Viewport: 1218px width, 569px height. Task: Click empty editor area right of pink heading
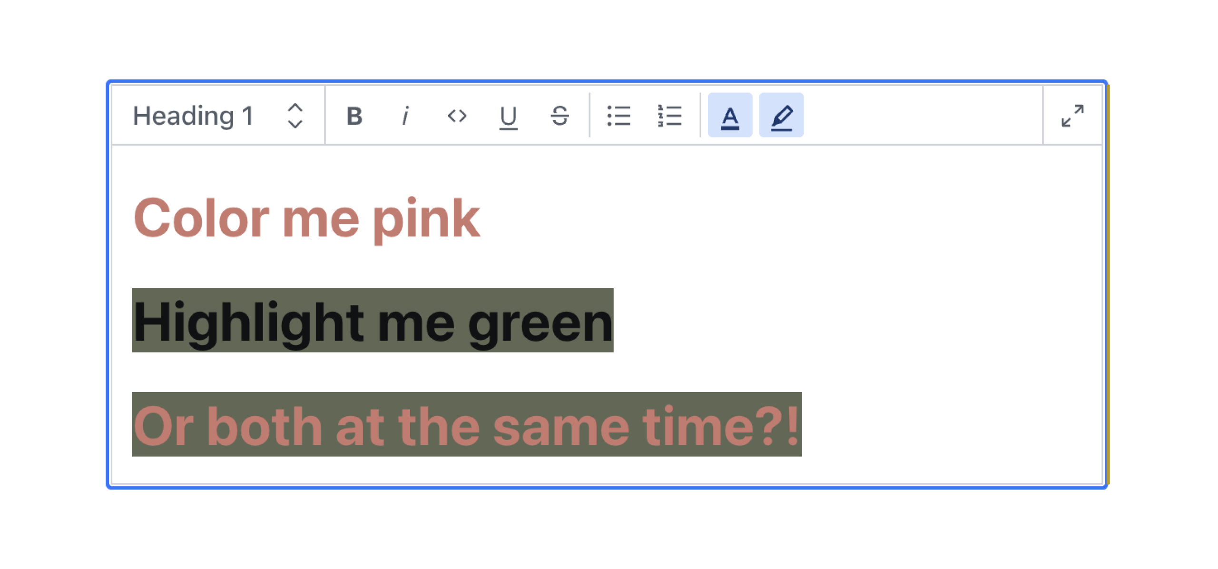pyautogui.click(x=761, y=219)
